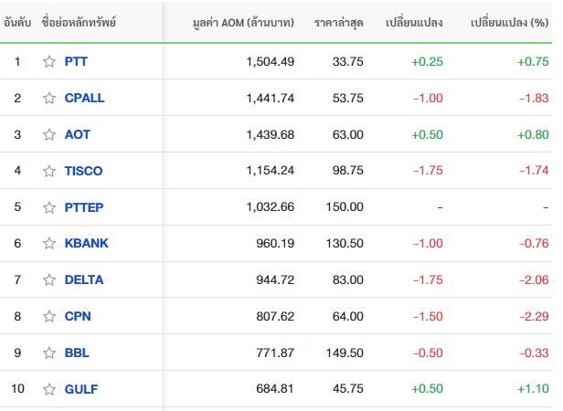This screenshot has width=563, height=411.
Task: Click the star icon beside TISCO
Action: (49, 171)
